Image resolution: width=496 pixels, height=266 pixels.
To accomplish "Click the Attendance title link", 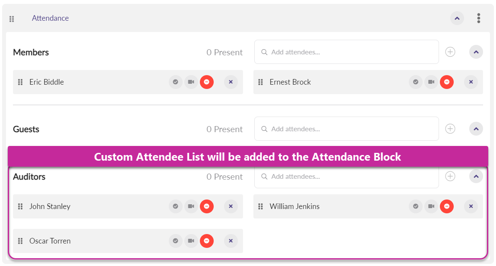I will click(50, 18).
